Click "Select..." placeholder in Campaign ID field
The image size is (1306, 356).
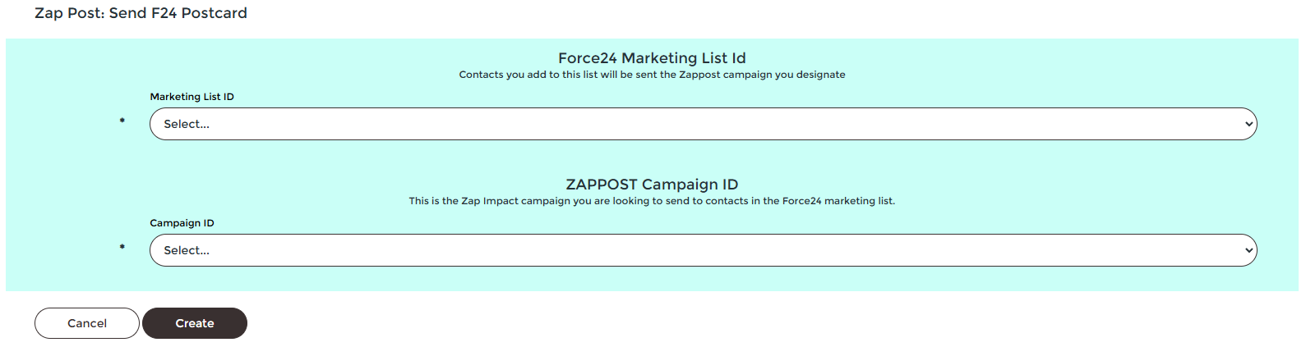coord(187,251)
